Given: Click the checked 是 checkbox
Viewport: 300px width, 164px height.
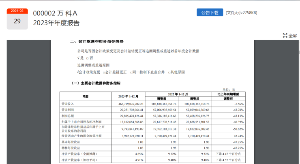Looking at the screenshot, I should [80, 58].
